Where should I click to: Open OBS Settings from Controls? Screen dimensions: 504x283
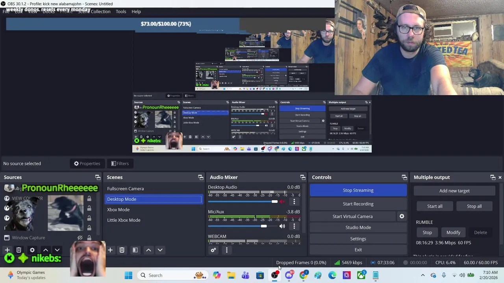point(358,239)
